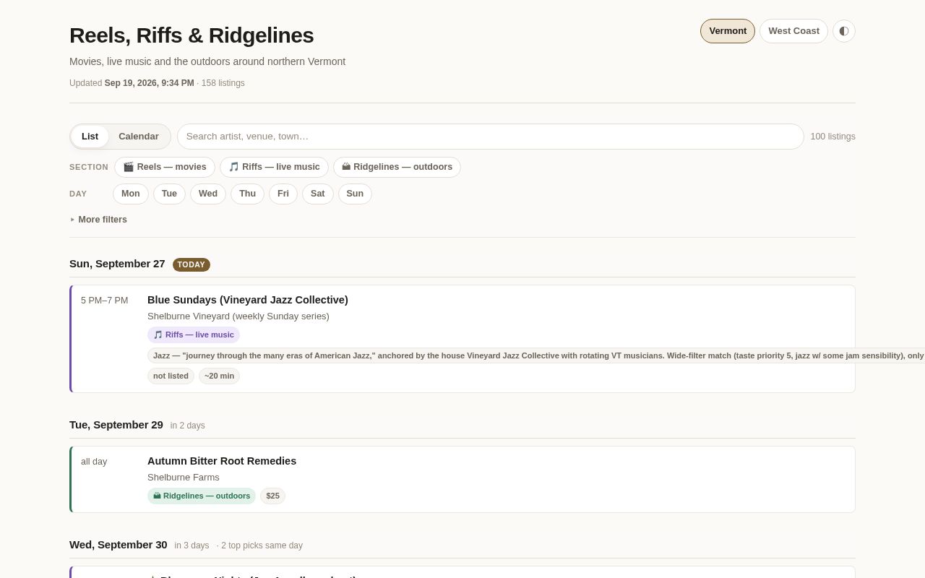
Task: Click the '5 PM–7 PM' time text
Action: click(x=105, y=301)
